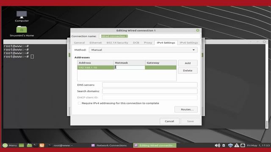The width and height of the screenshot is (271, 152).
Task: Open the Method dropdown set to Manual
Action: [143, 50]
